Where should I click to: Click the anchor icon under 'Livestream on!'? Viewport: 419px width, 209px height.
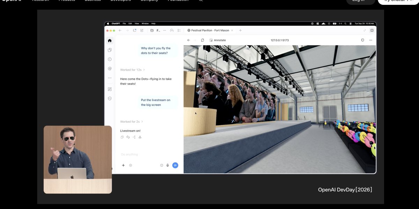pos(140,137)
